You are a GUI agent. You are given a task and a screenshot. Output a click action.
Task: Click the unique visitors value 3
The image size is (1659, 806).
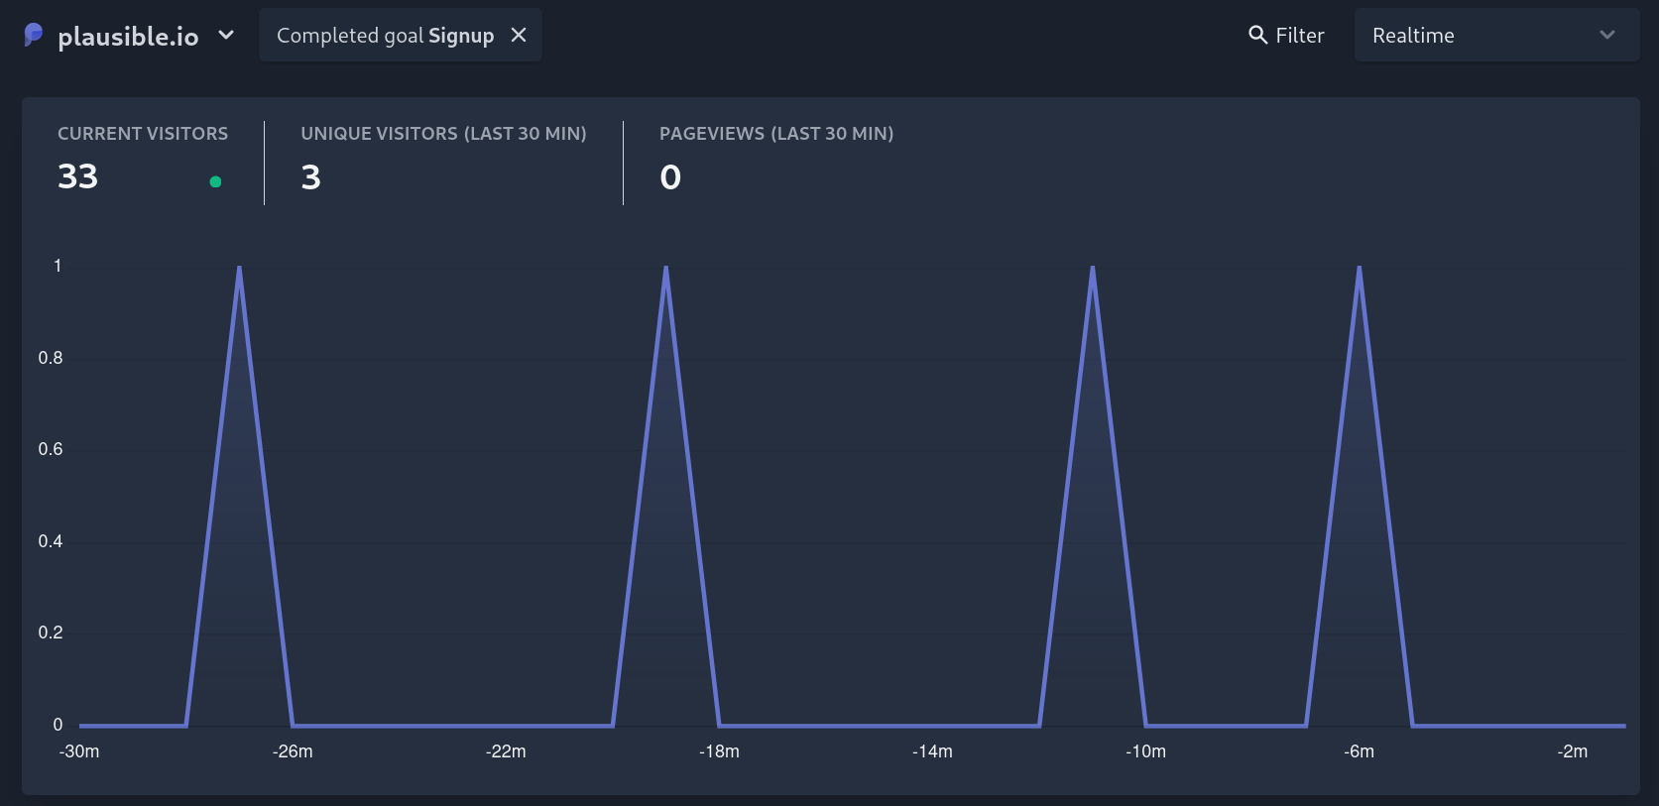pos(310,177)
